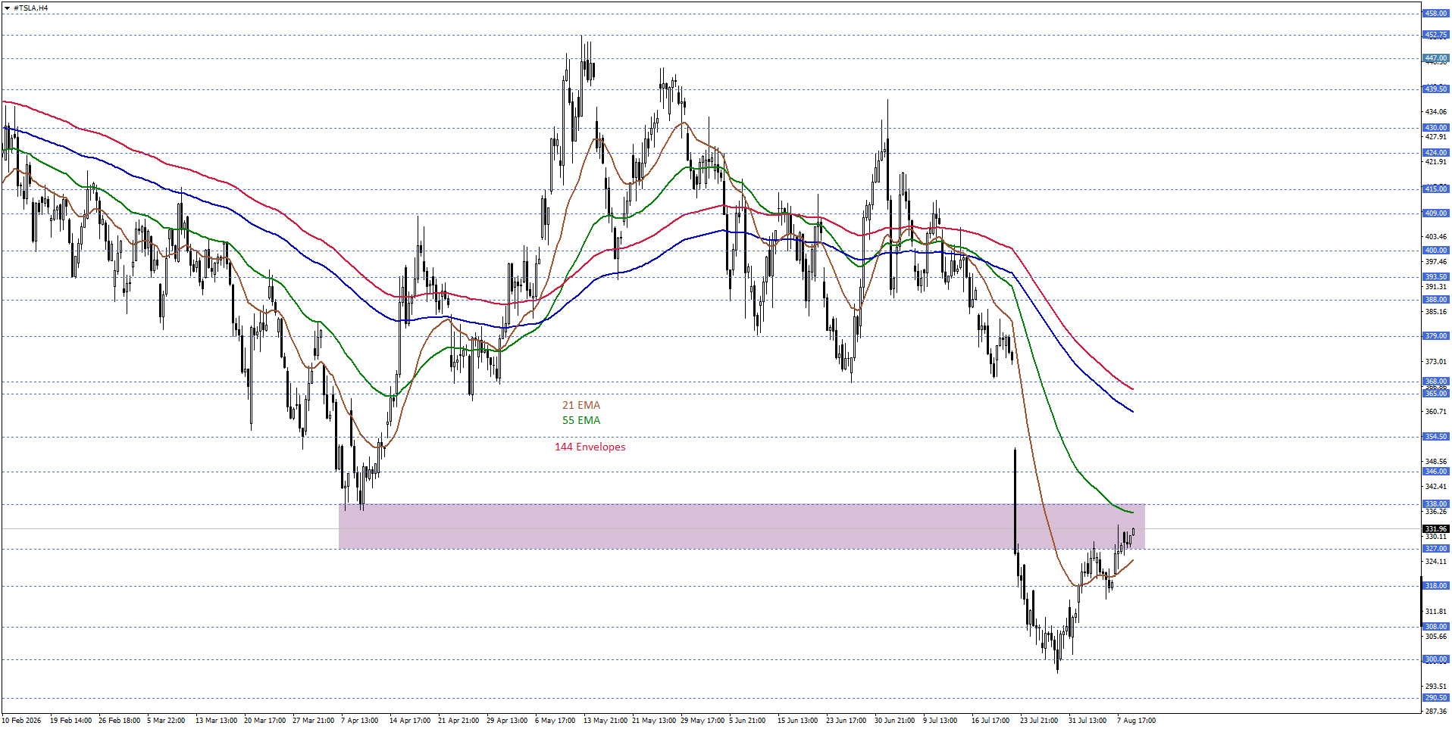This screenshot has height=729, width=1452.
Task: Select the 447.00 highlighted price level label
Action: coord(1435,58)
